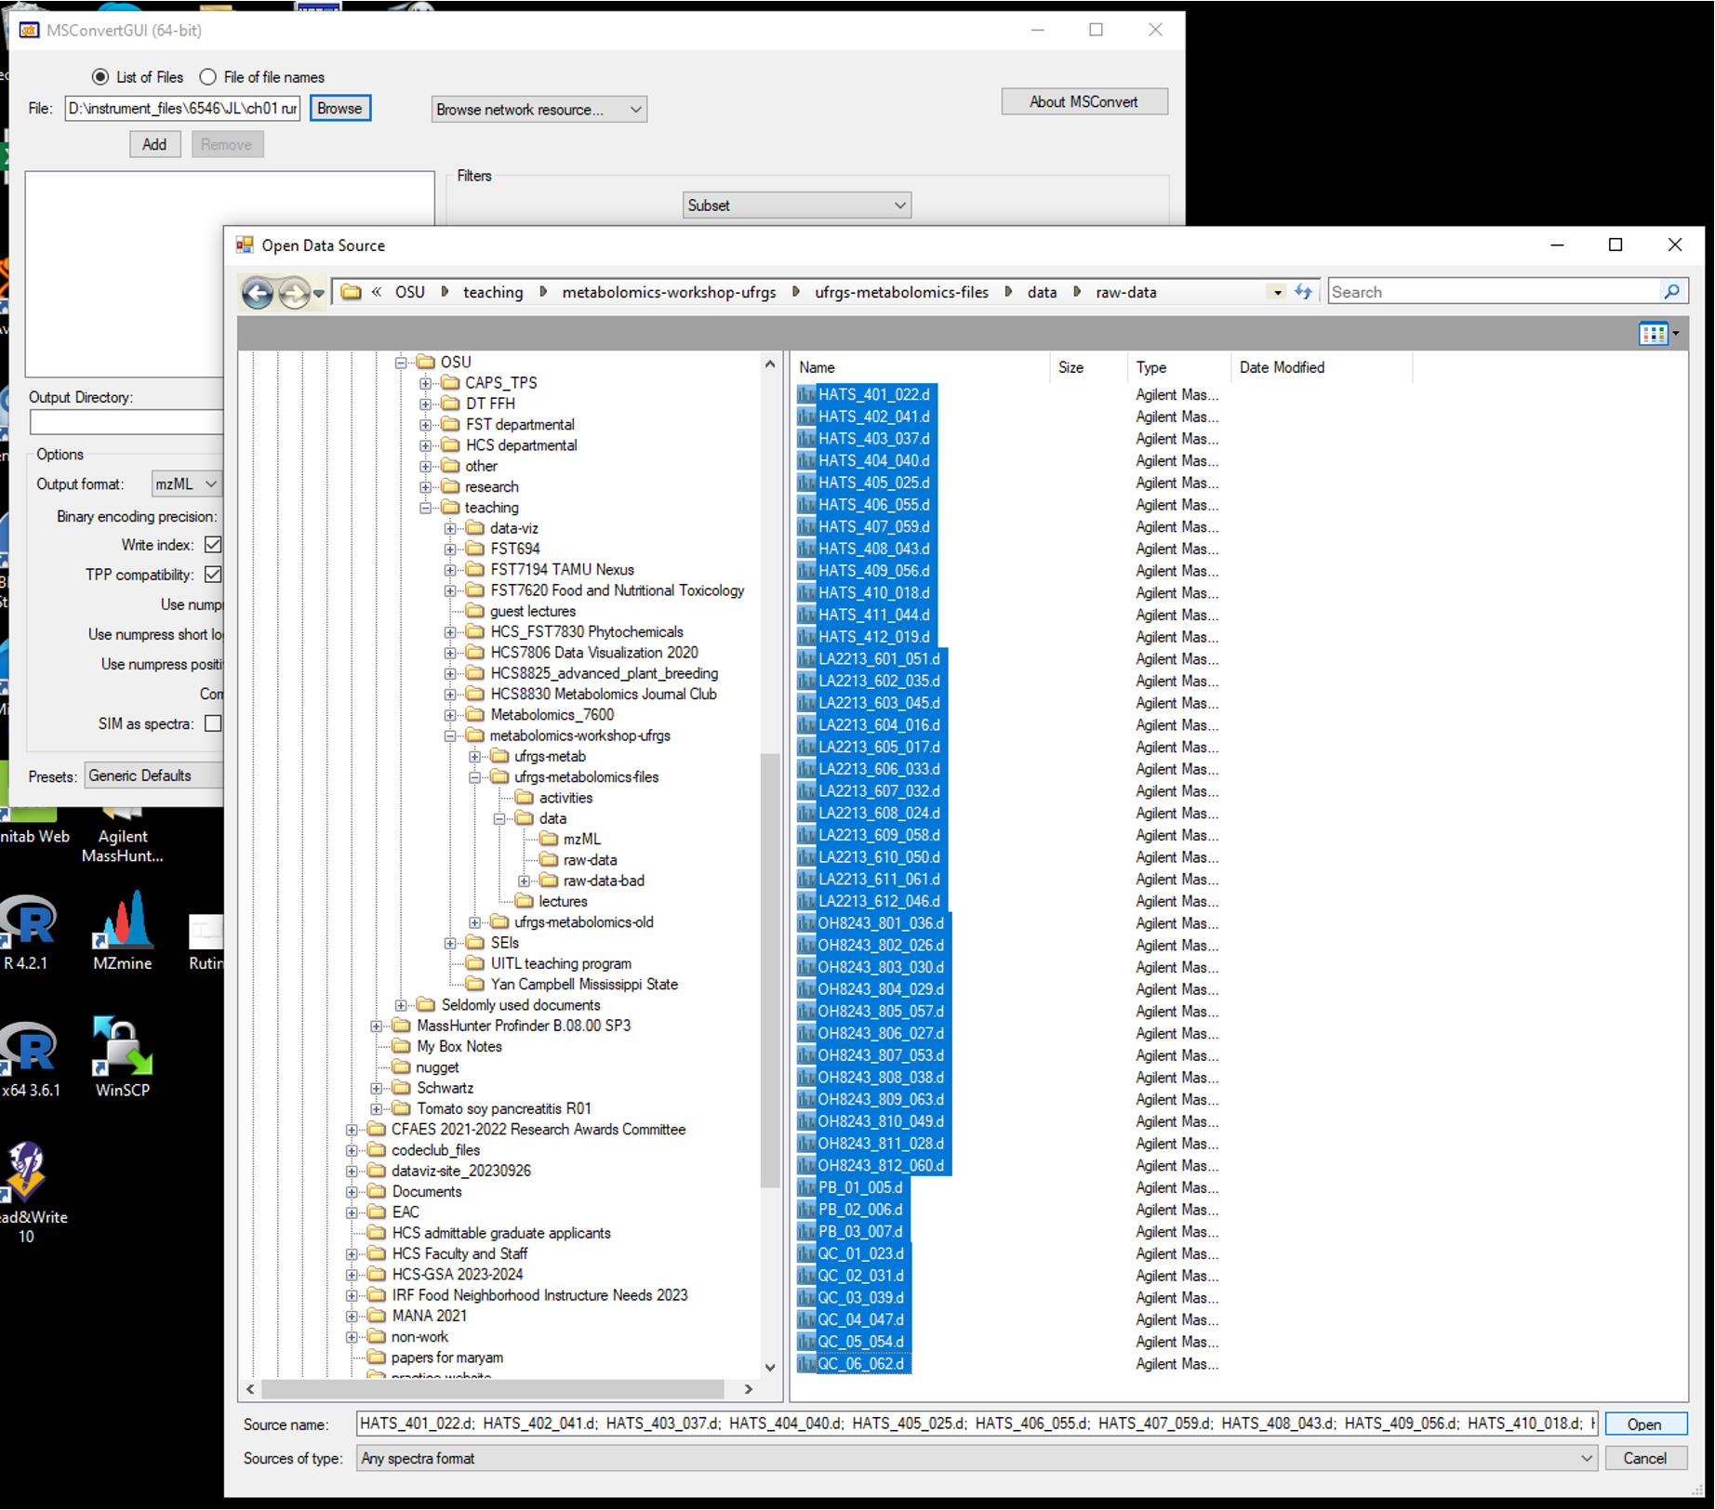Click the ufrgs-metabolomics-files breadcrumb segment
The height and width of the screenshot is (1510, 1715).
tap(901, 292)
